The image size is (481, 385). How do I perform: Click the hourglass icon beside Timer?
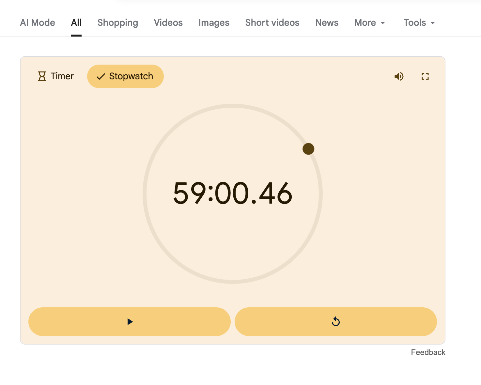point(42,76)
